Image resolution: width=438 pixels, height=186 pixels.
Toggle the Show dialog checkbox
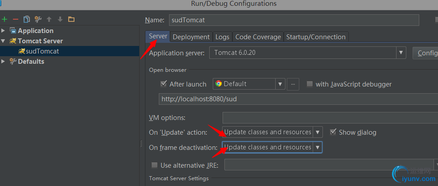(x=333, y=132)
